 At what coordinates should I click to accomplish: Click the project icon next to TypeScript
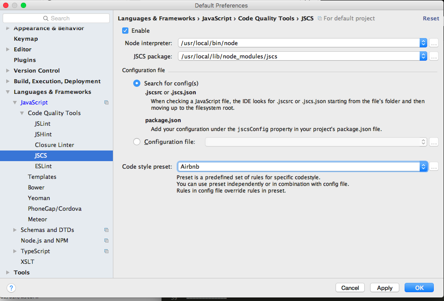(106, 251)
